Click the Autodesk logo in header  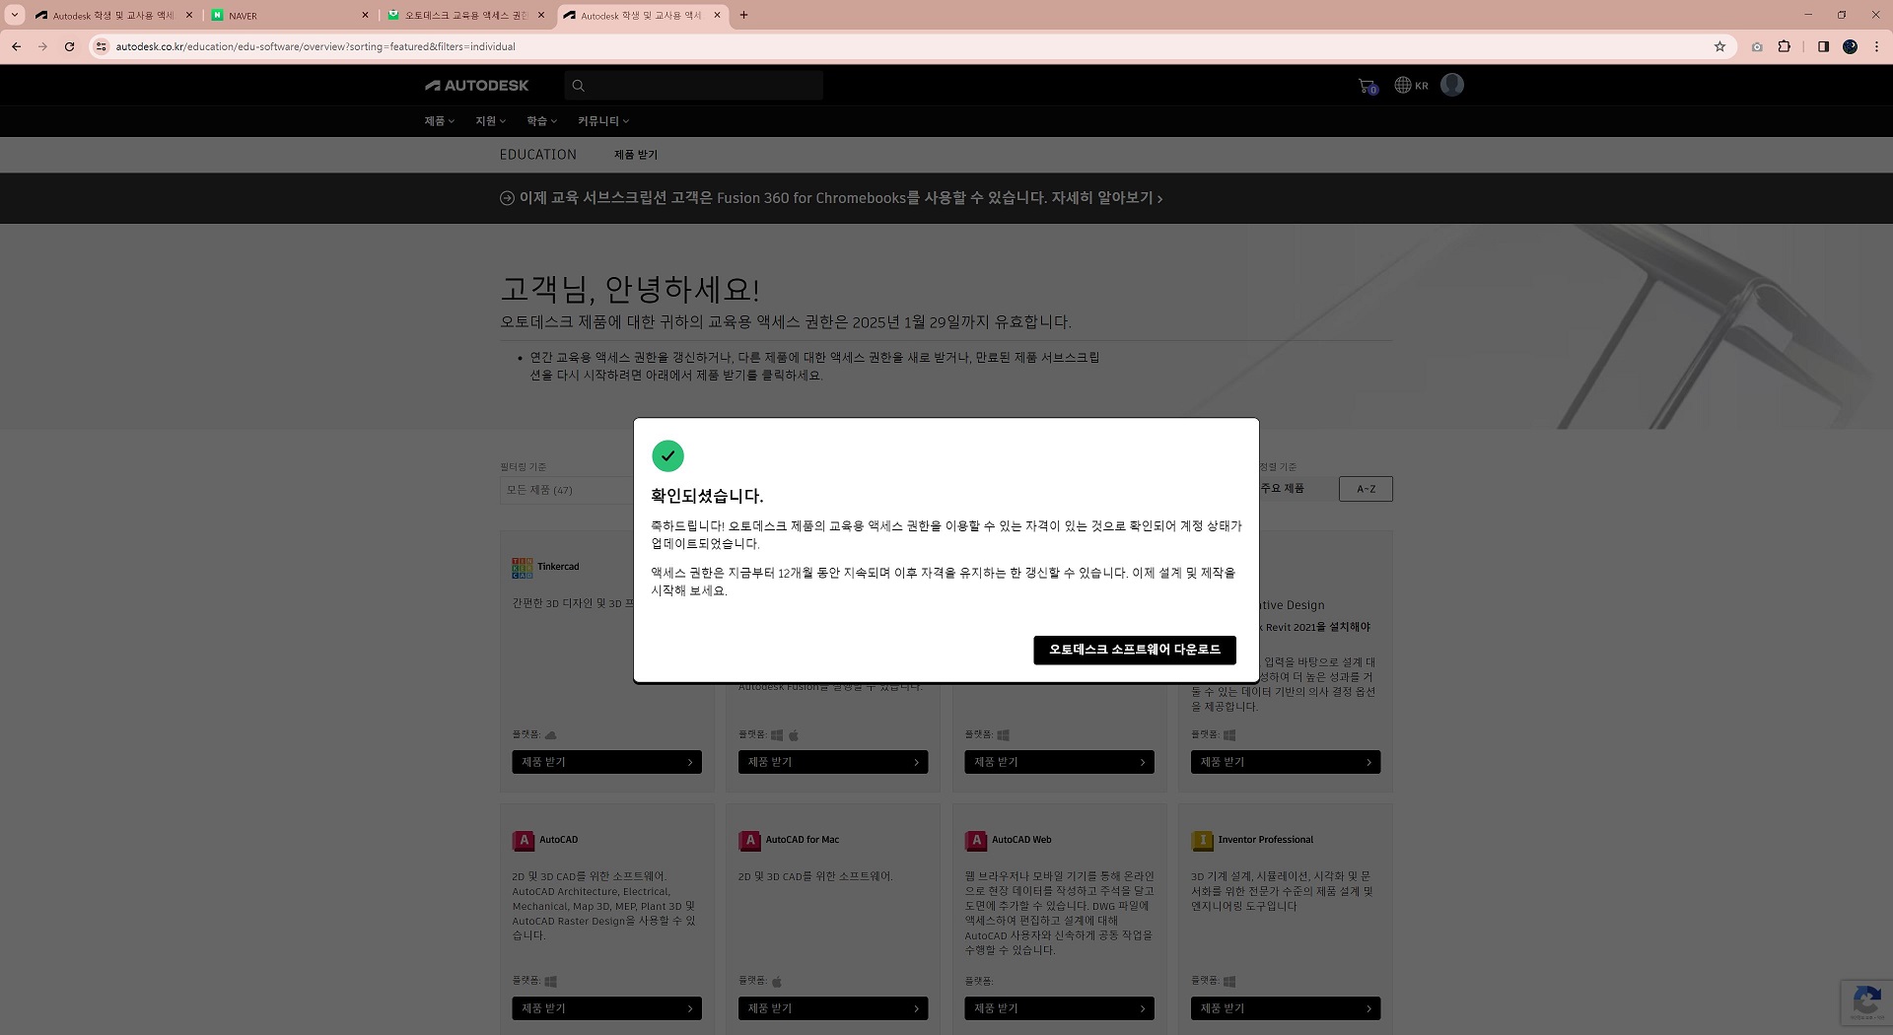[476, 86]
